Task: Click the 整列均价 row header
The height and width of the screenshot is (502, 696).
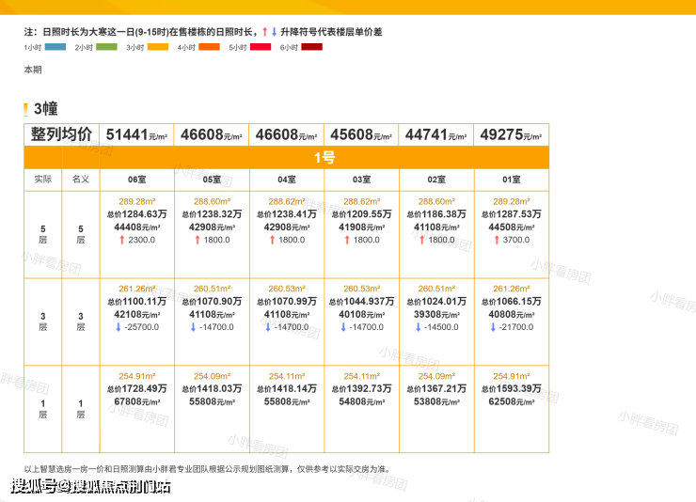Action: point(61,134)
